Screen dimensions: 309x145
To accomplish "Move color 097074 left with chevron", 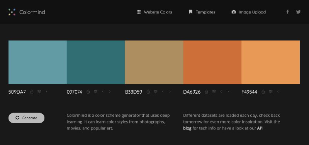I will pos(103,91).
